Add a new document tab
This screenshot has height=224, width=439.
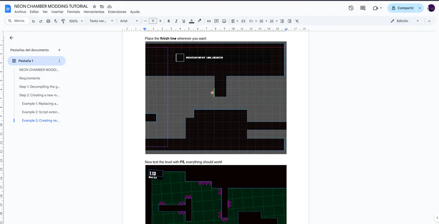tap(59, 50)
